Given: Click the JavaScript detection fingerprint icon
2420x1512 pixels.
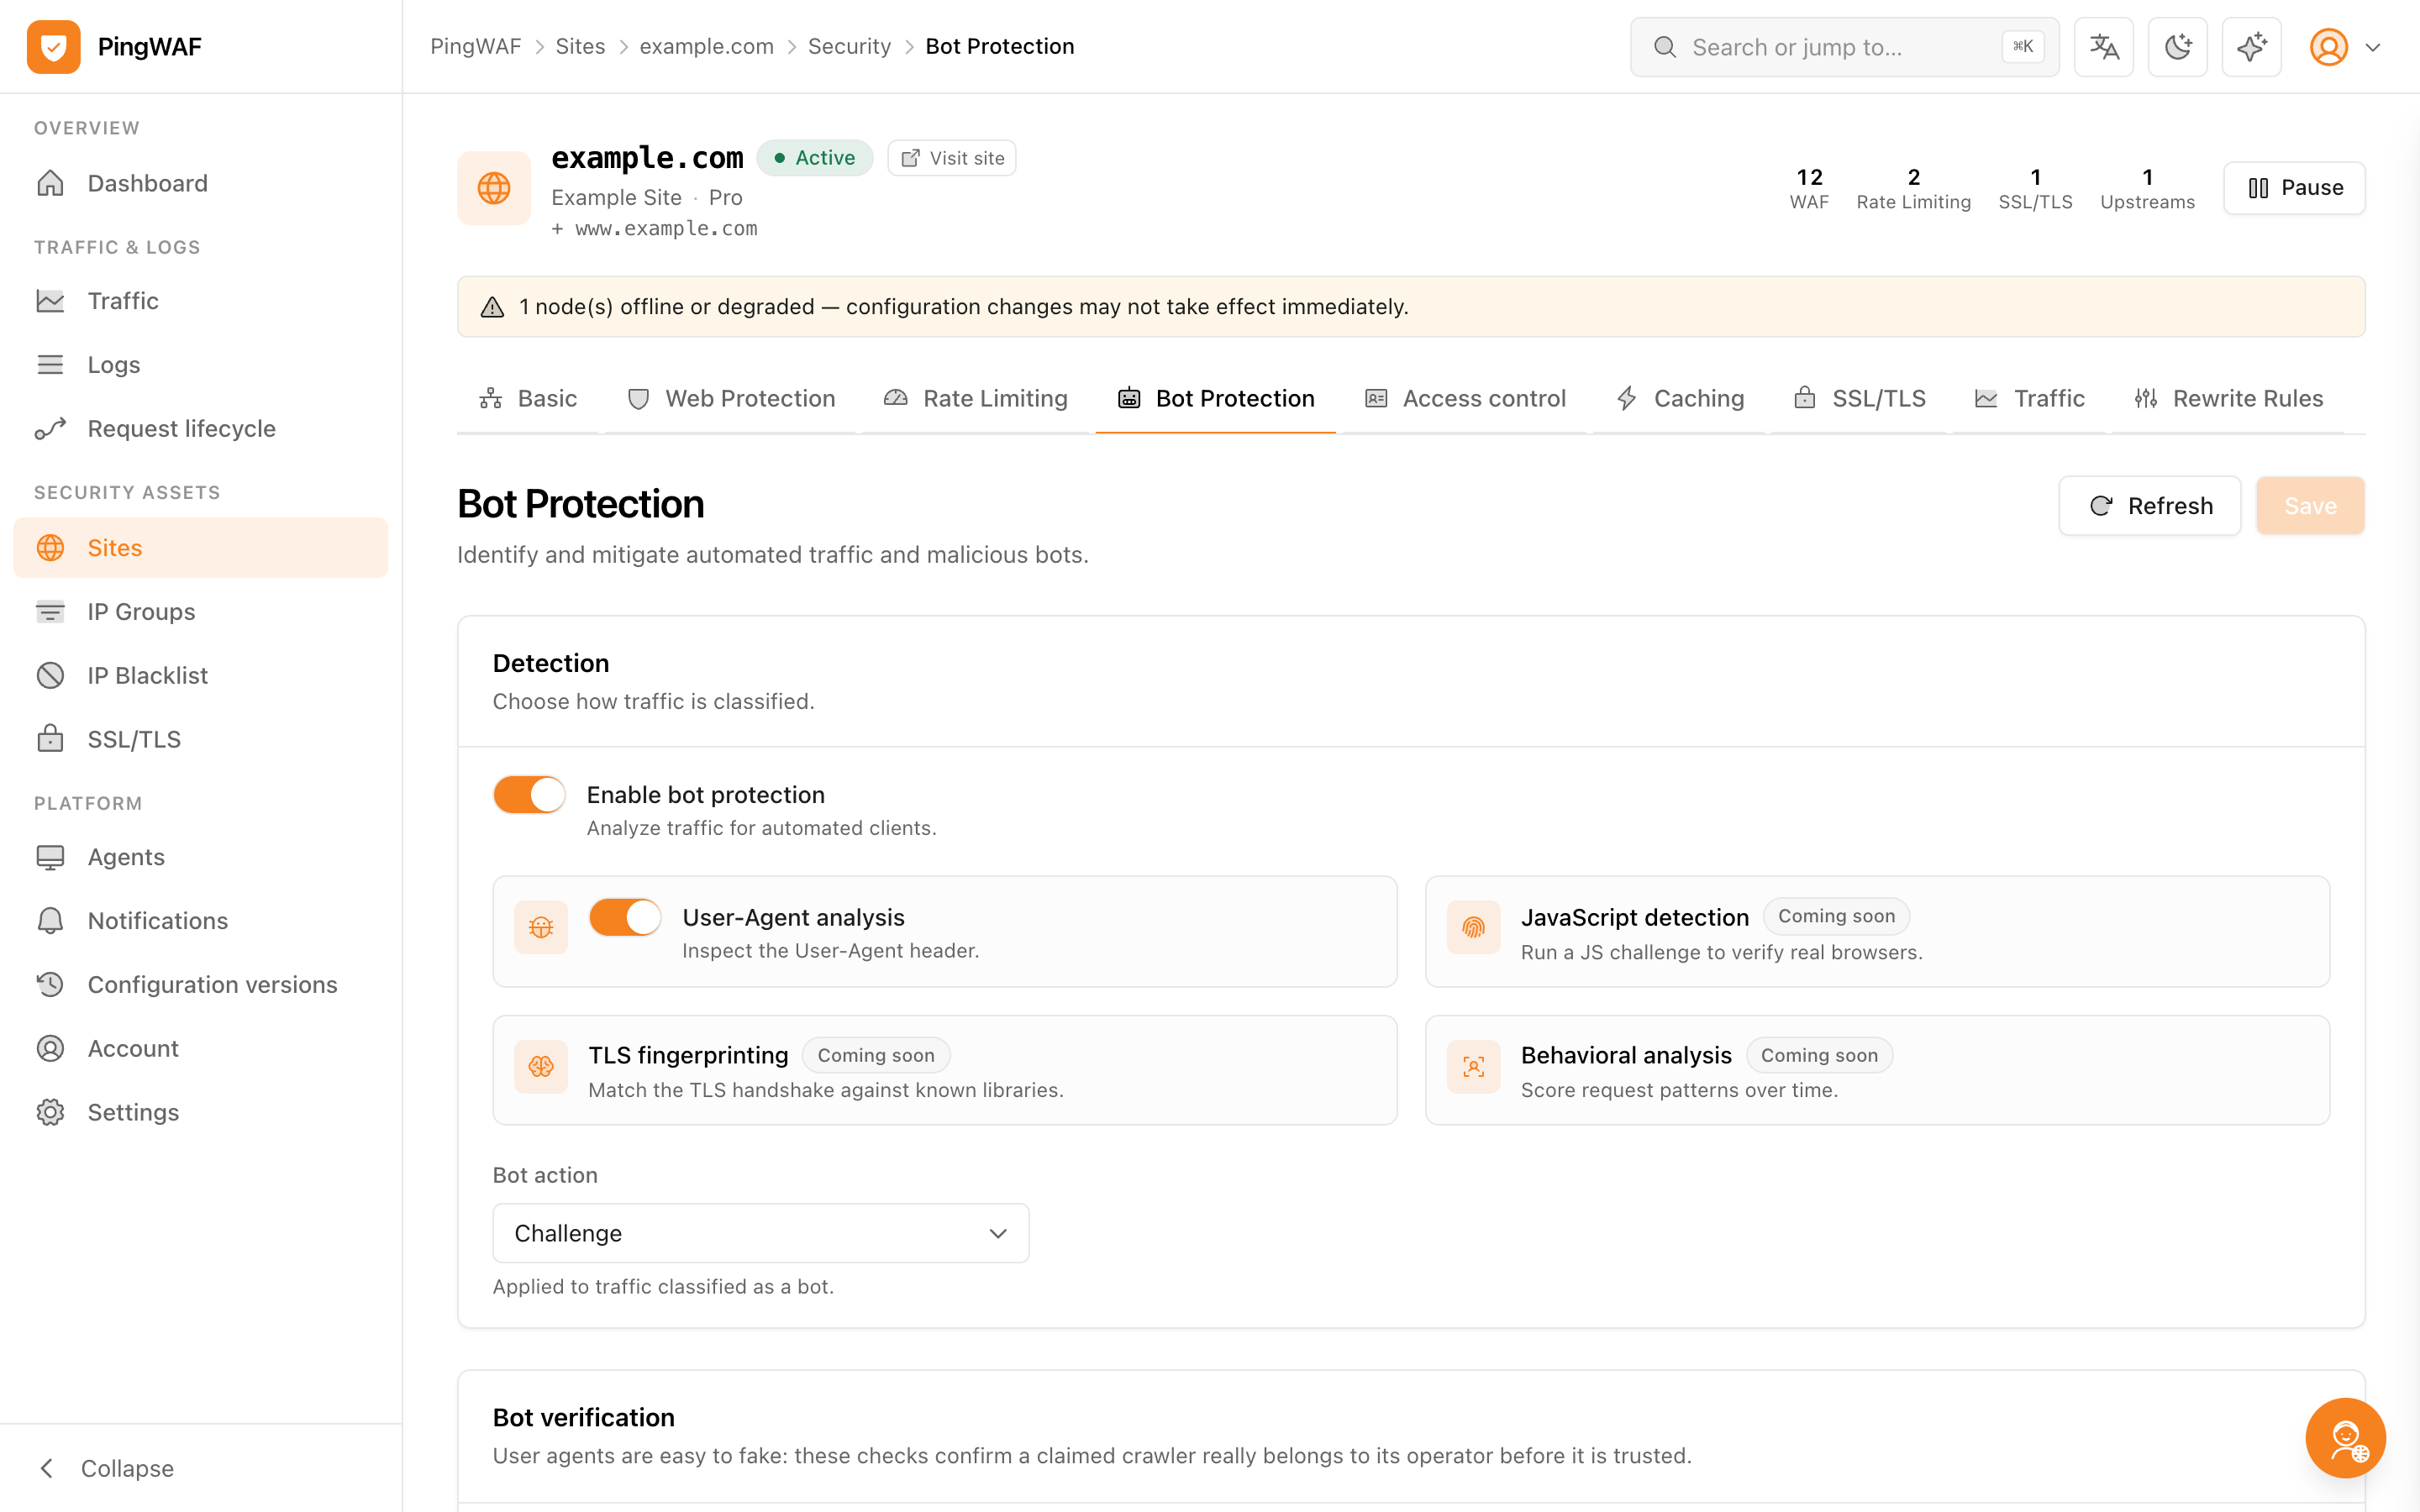Looking at the screenshot, I should (1473, 928).
